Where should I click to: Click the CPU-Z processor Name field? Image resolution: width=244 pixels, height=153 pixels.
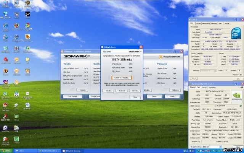point(215,29)
